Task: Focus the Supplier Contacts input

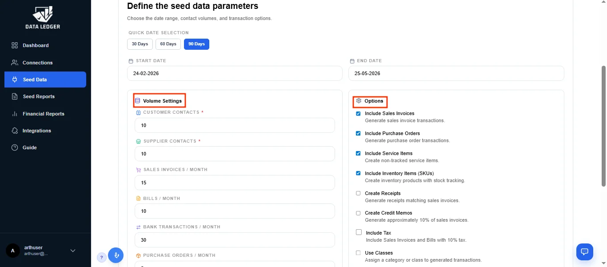Action: click(x=235, y=154)
